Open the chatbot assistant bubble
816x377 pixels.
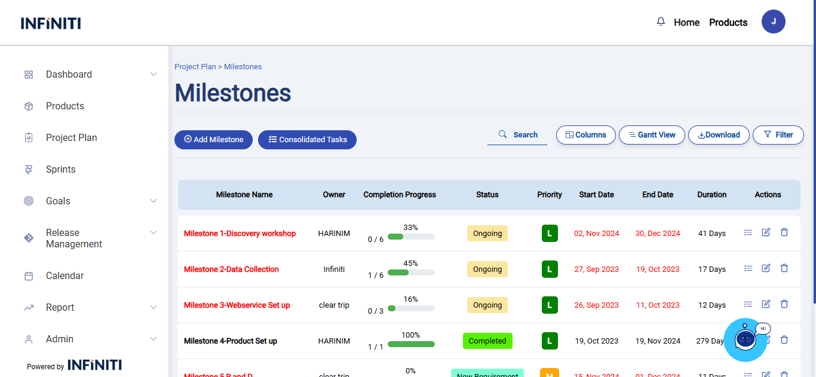[x=745, y=339]
